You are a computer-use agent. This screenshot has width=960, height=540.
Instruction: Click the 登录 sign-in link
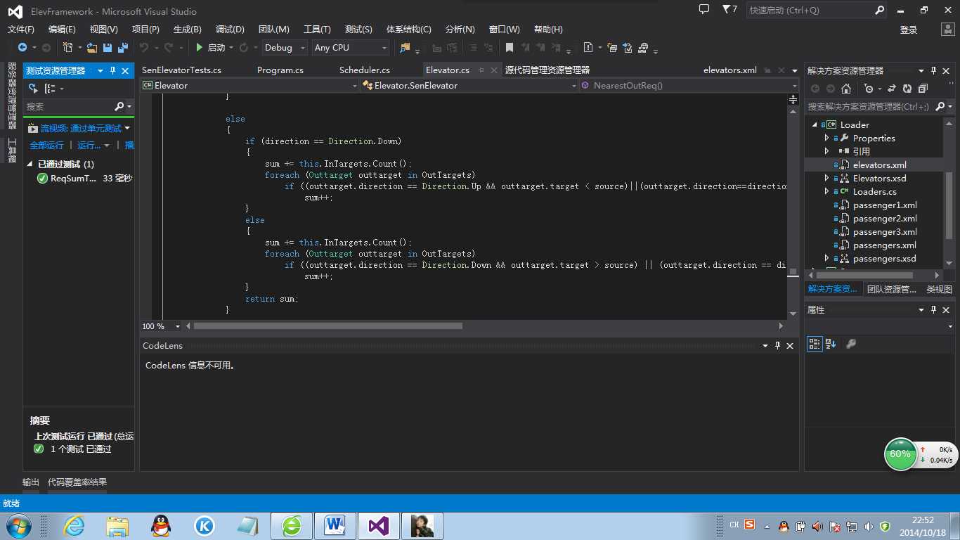click(909, 30)
